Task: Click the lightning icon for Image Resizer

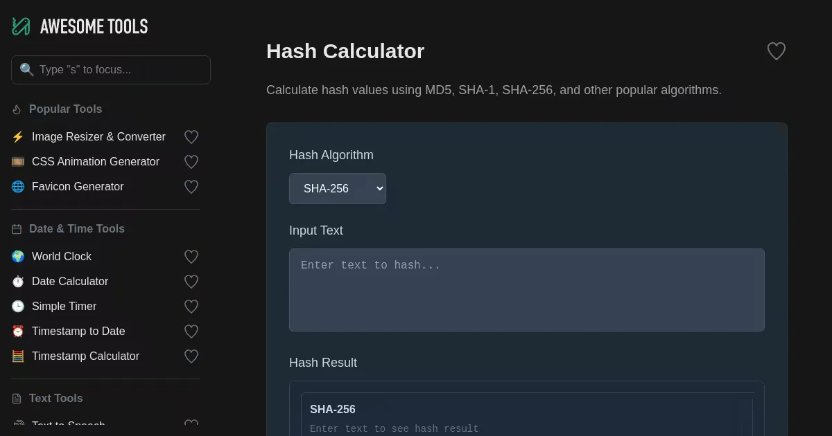Action: coord(18,137)
